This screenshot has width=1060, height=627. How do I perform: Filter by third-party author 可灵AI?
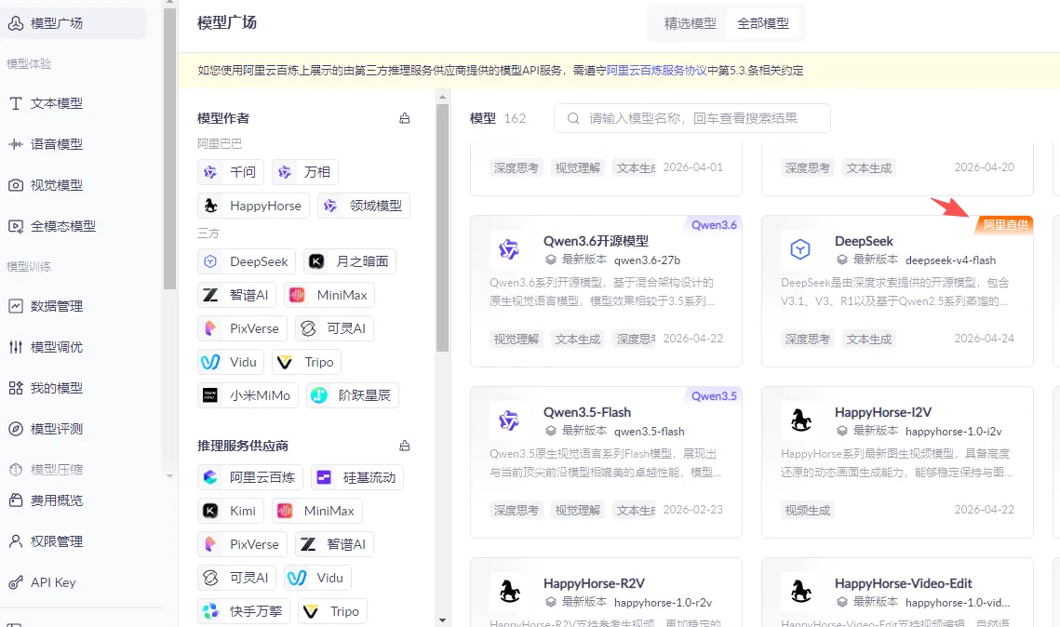[x=334, y=328]
